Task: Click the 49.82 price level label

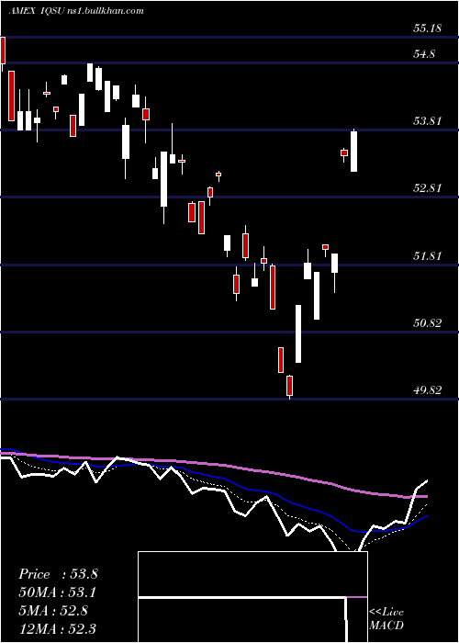Action: (x=427, y=389)
